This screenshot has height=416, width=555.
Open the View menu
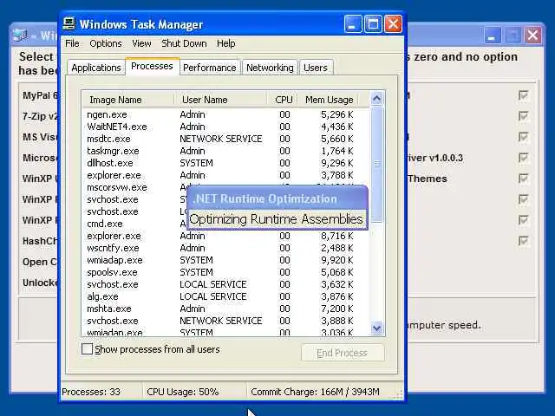pos(141,43)
